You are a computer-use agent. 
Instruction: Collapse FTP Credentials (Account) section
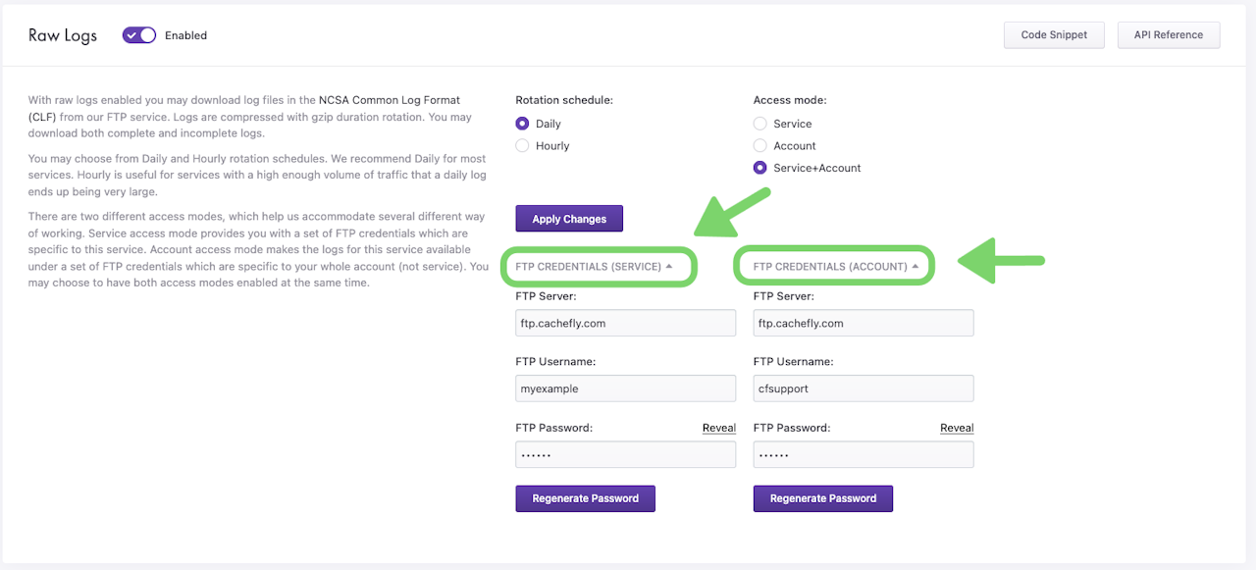pos(835,267)
